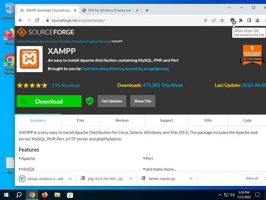Image resolution: width=266 pixels, height=200 pixels.
Task: Expand options for xampp-windows exe download
Action: (70, 179)
